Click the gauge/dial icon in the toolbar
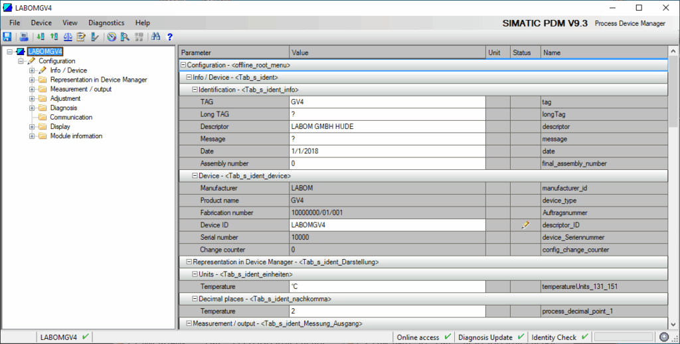This screenshot has height=344, width=680. [112, 37]
